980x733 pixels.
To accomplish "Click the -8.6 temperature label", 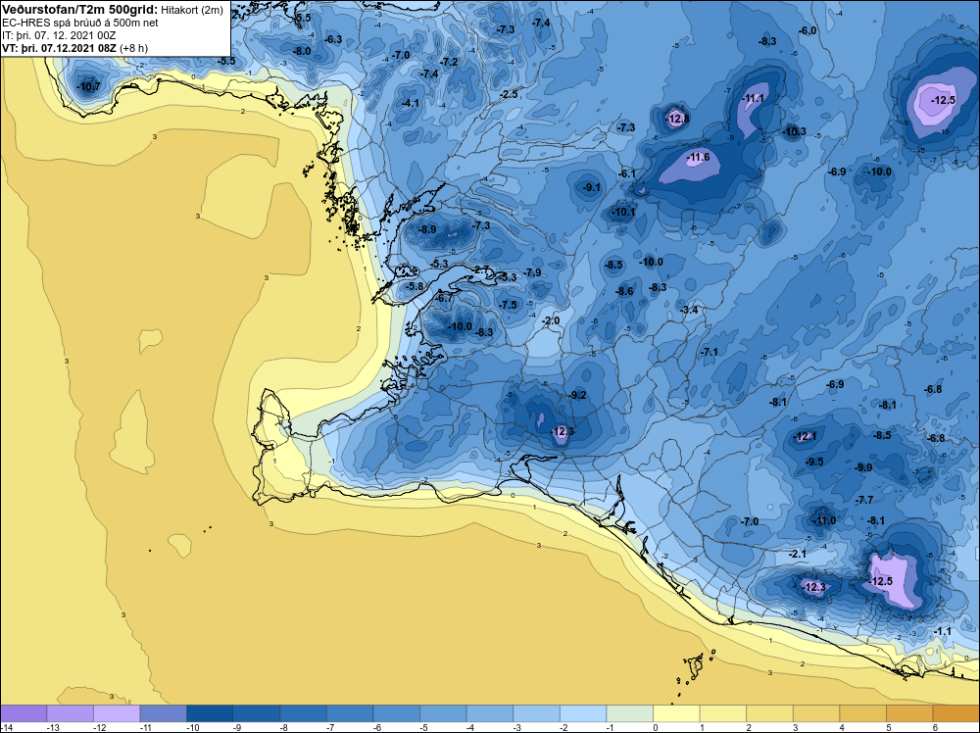I will [x=624, y=291].
